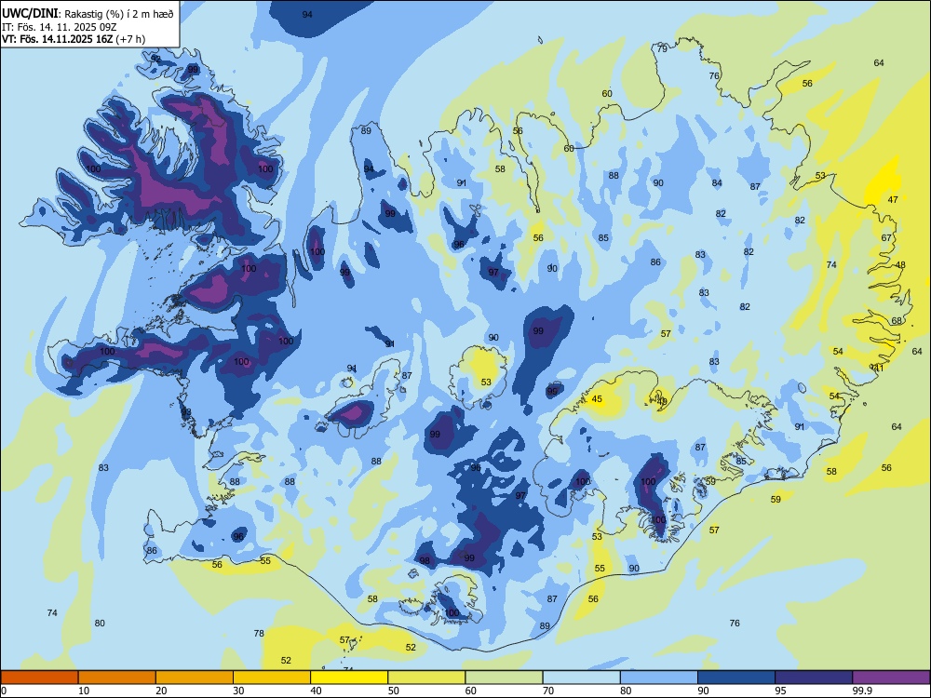The width and height of the screenshot is (931, 698).
Task: Click the humidity value 68 near the east fjords
Action: point(897,320)
